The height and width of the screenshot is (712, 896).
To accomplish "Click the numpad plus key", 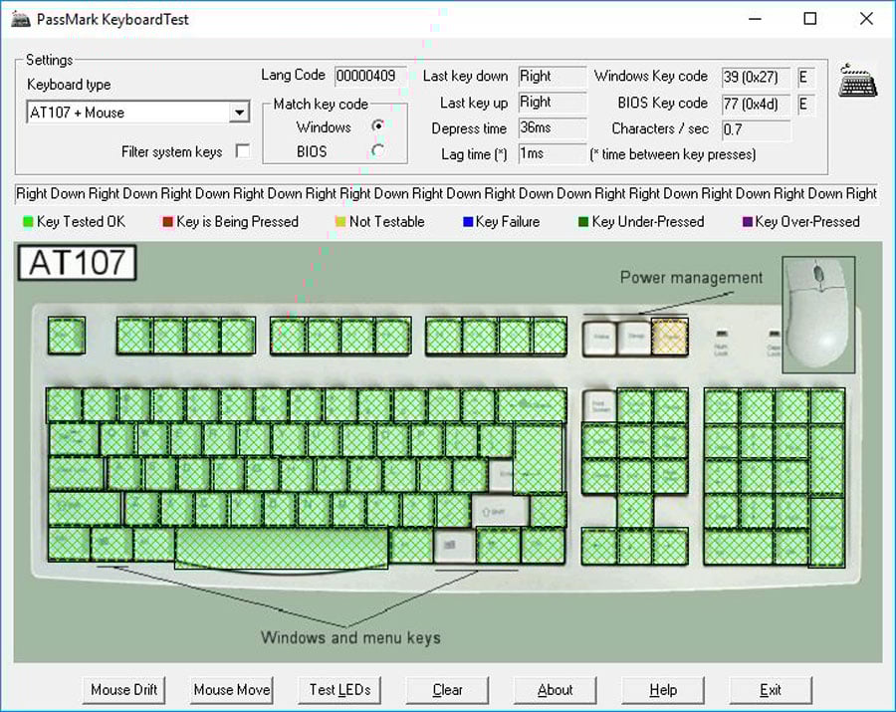I will coord(827,460).
